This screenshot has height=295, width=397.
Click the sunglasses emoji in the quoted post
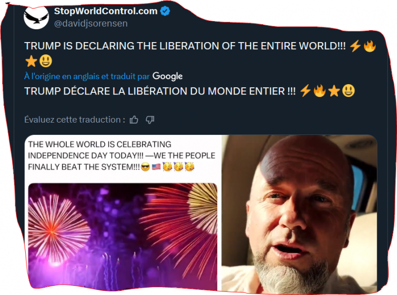click(x=145, y=167)
